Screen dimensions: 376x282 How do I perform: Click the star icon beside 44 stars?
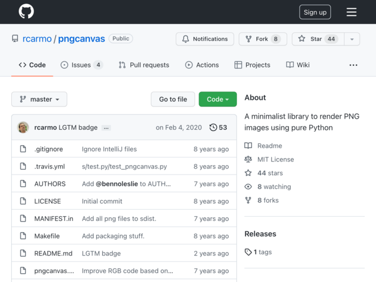tap(248, 173)
